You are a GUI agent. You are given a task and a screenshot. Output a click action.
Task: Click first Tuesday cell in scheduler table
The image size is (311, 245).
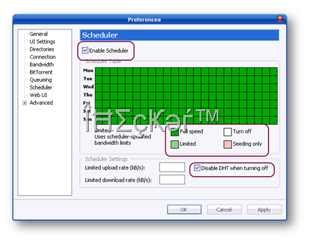[x=99, y=80]
